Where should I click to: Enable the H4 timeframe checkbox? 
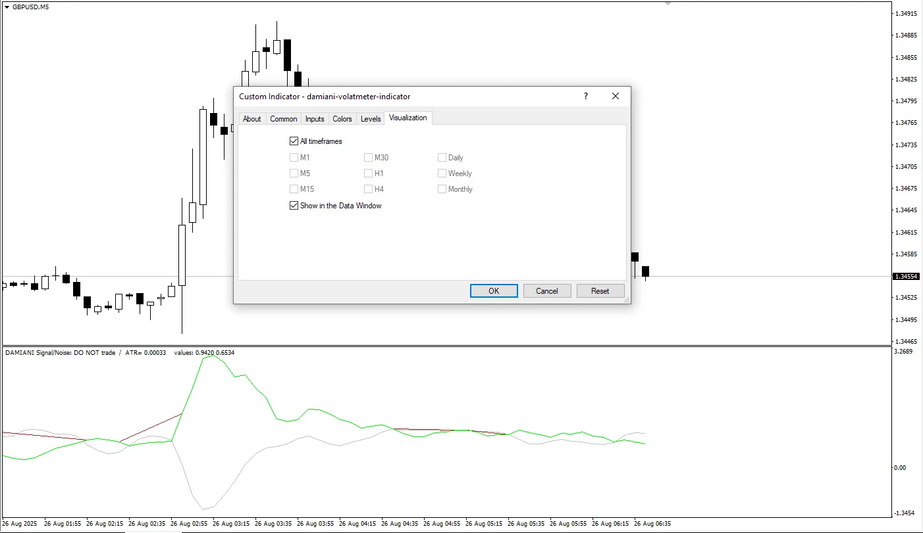(x=368, y=189)
